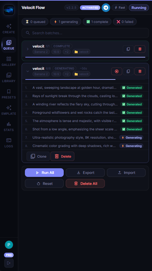152x271 pixels.
Task: Click the Velocit Flow app logo
Action: [x=9, y=10]
